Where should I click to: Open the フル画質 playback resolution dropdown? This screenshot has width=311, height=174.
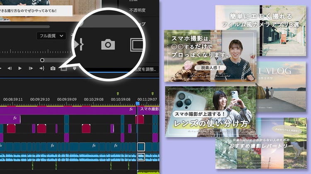coord(51,36)
